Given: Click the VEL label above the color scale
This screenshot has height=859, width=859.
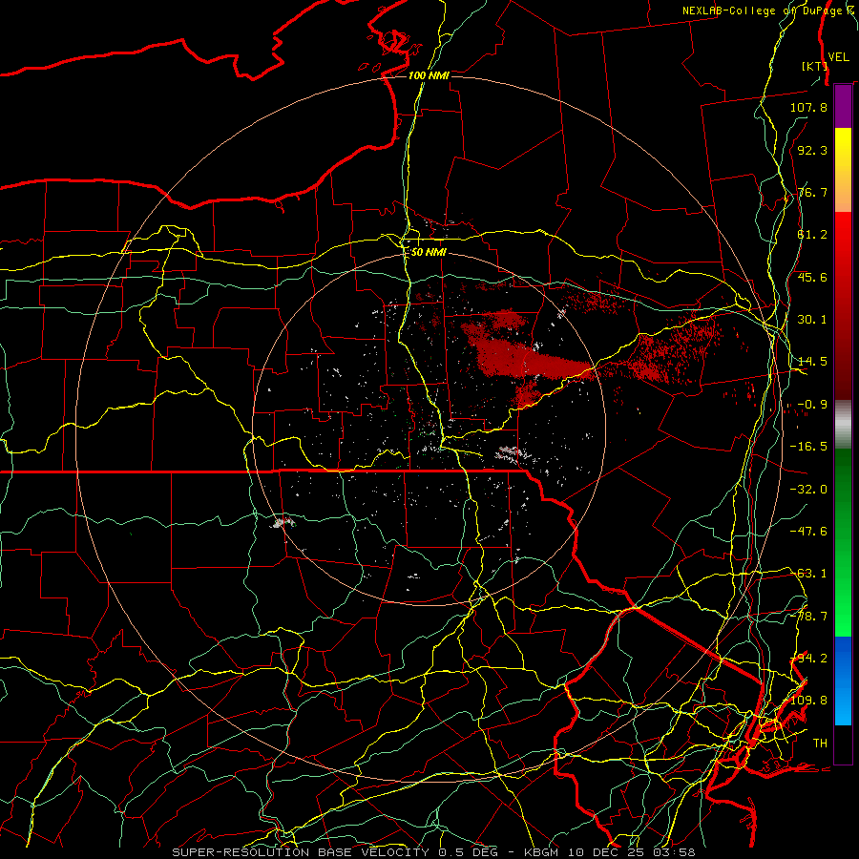Looking at the screenshot, I should 839,57.
